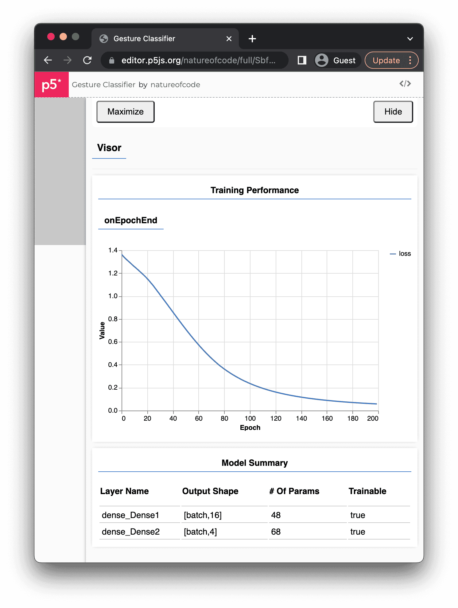Click the padlock site info icon

[112, 60]
